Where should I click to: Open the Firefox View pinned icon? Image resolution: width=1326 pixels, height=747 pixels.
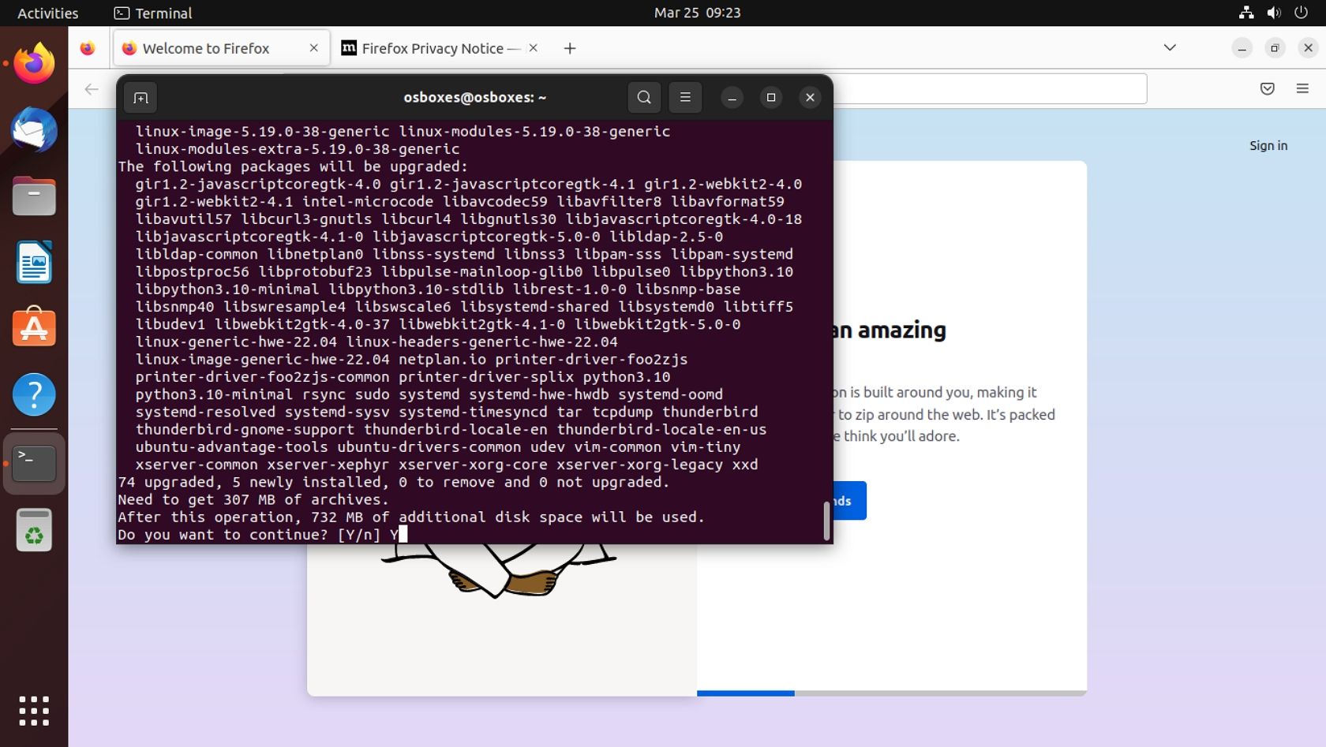click(88, 49)
